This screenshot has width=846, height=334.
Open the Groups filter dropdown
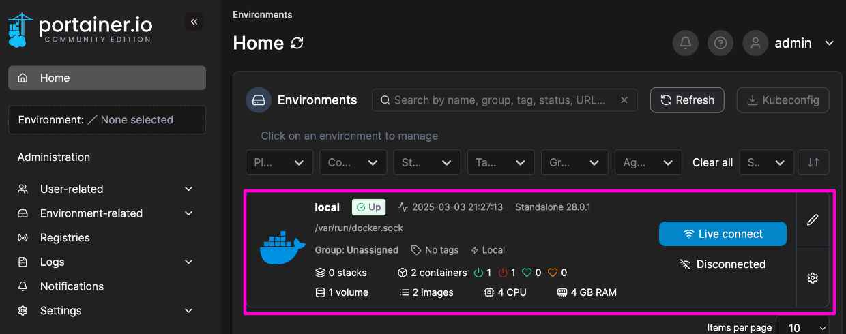[574, 162]
